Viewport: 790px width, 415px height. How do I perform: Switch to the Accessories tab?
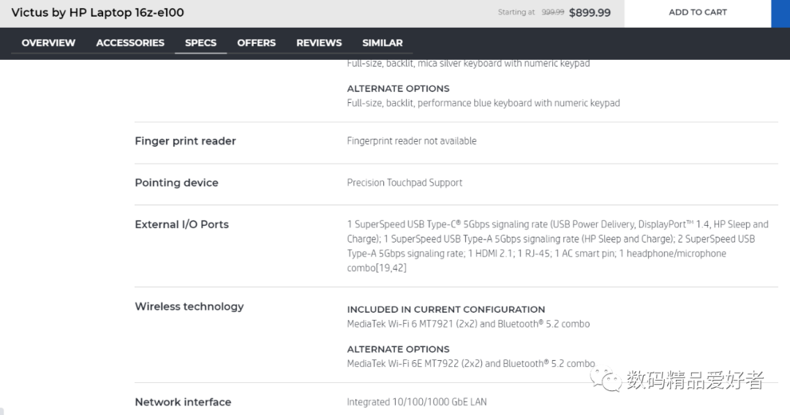click(130, 43)
